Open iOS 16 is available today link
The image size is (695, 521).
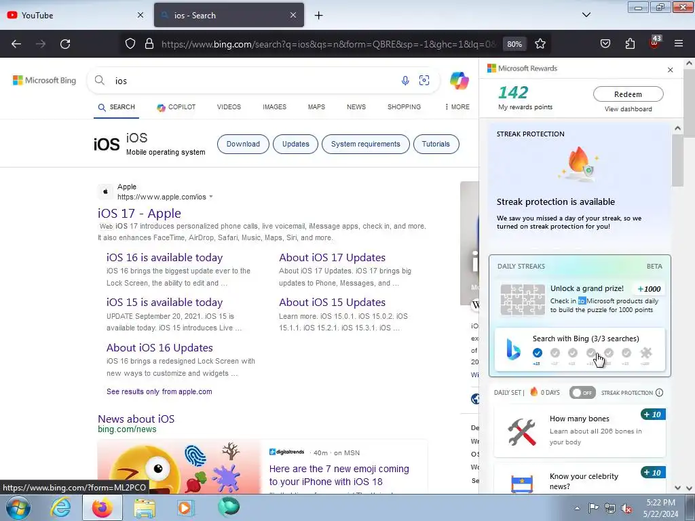[x=164, y=257]
